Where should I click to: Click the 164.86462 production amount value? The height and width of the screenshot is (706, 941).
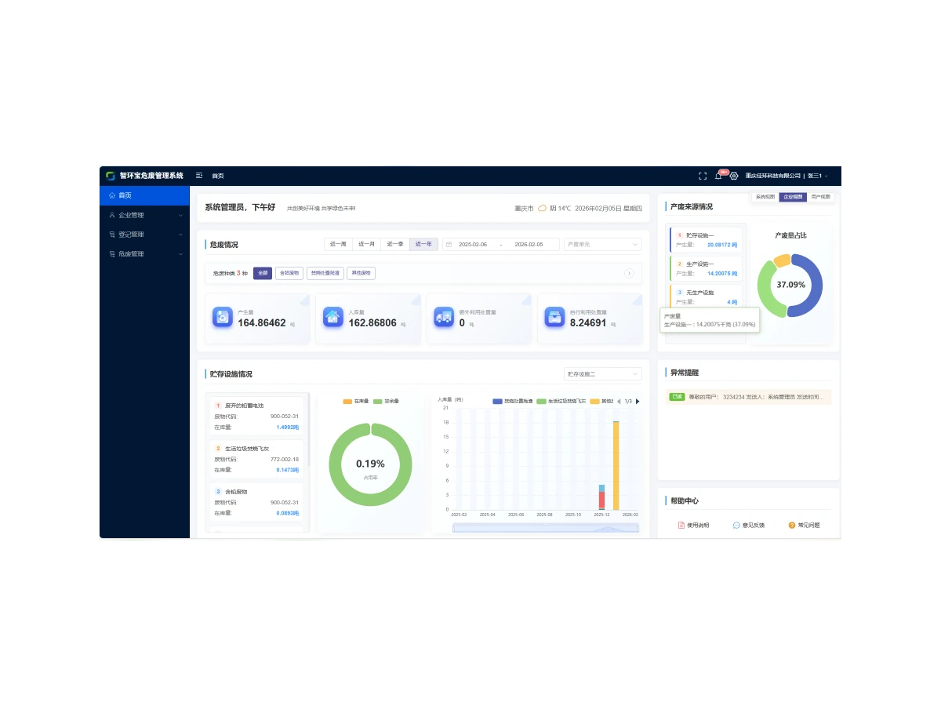(262, 322)
